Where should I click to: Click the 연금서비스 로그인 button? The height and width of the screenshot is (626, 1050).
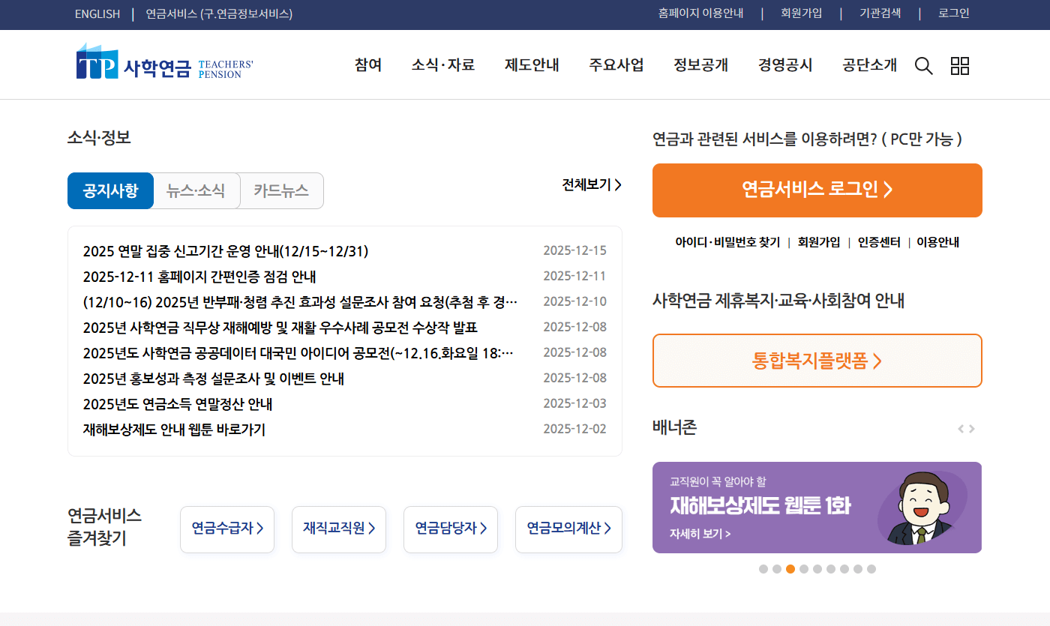click(817, 190)
